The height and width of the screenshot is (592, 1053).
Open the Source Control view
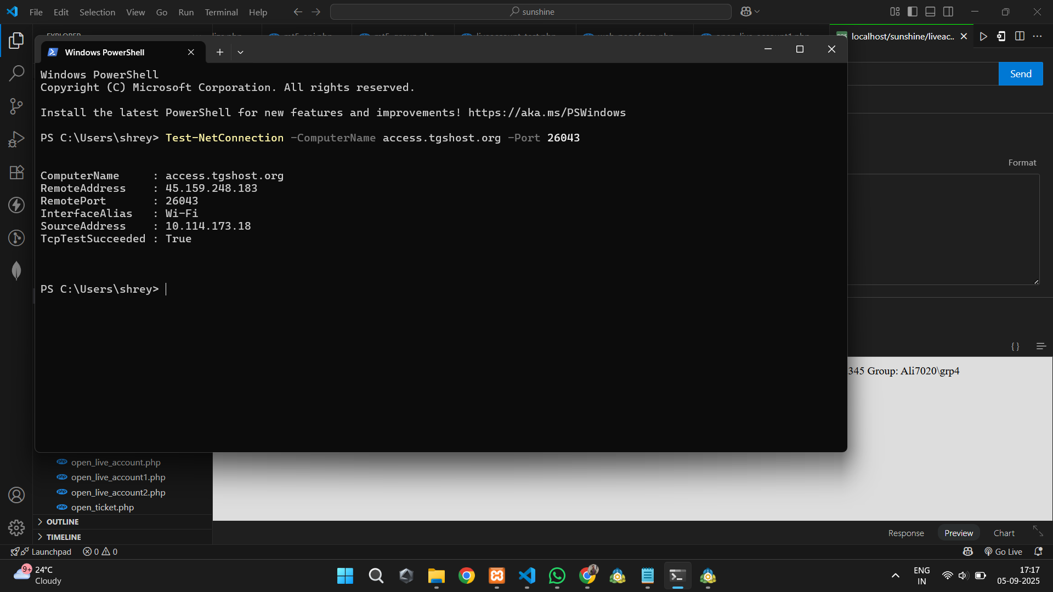click(16, 106)
